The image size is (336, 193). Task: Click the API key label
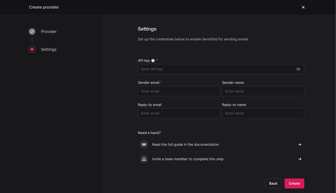pos(144,60)
